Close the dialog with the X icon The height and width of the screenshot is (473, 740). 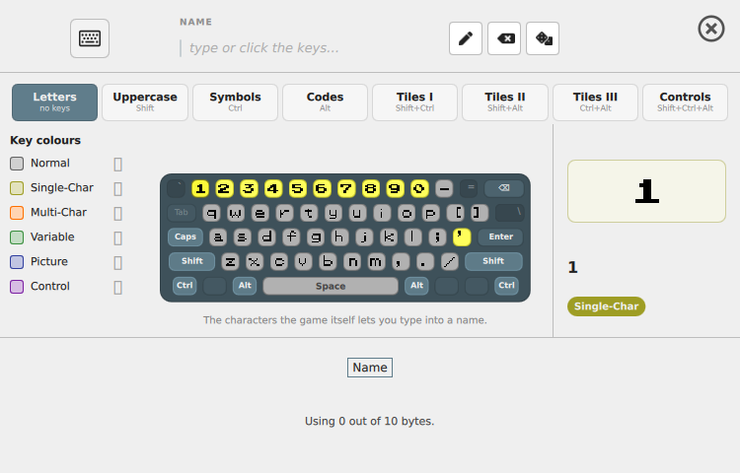click(x=711, y=30)
